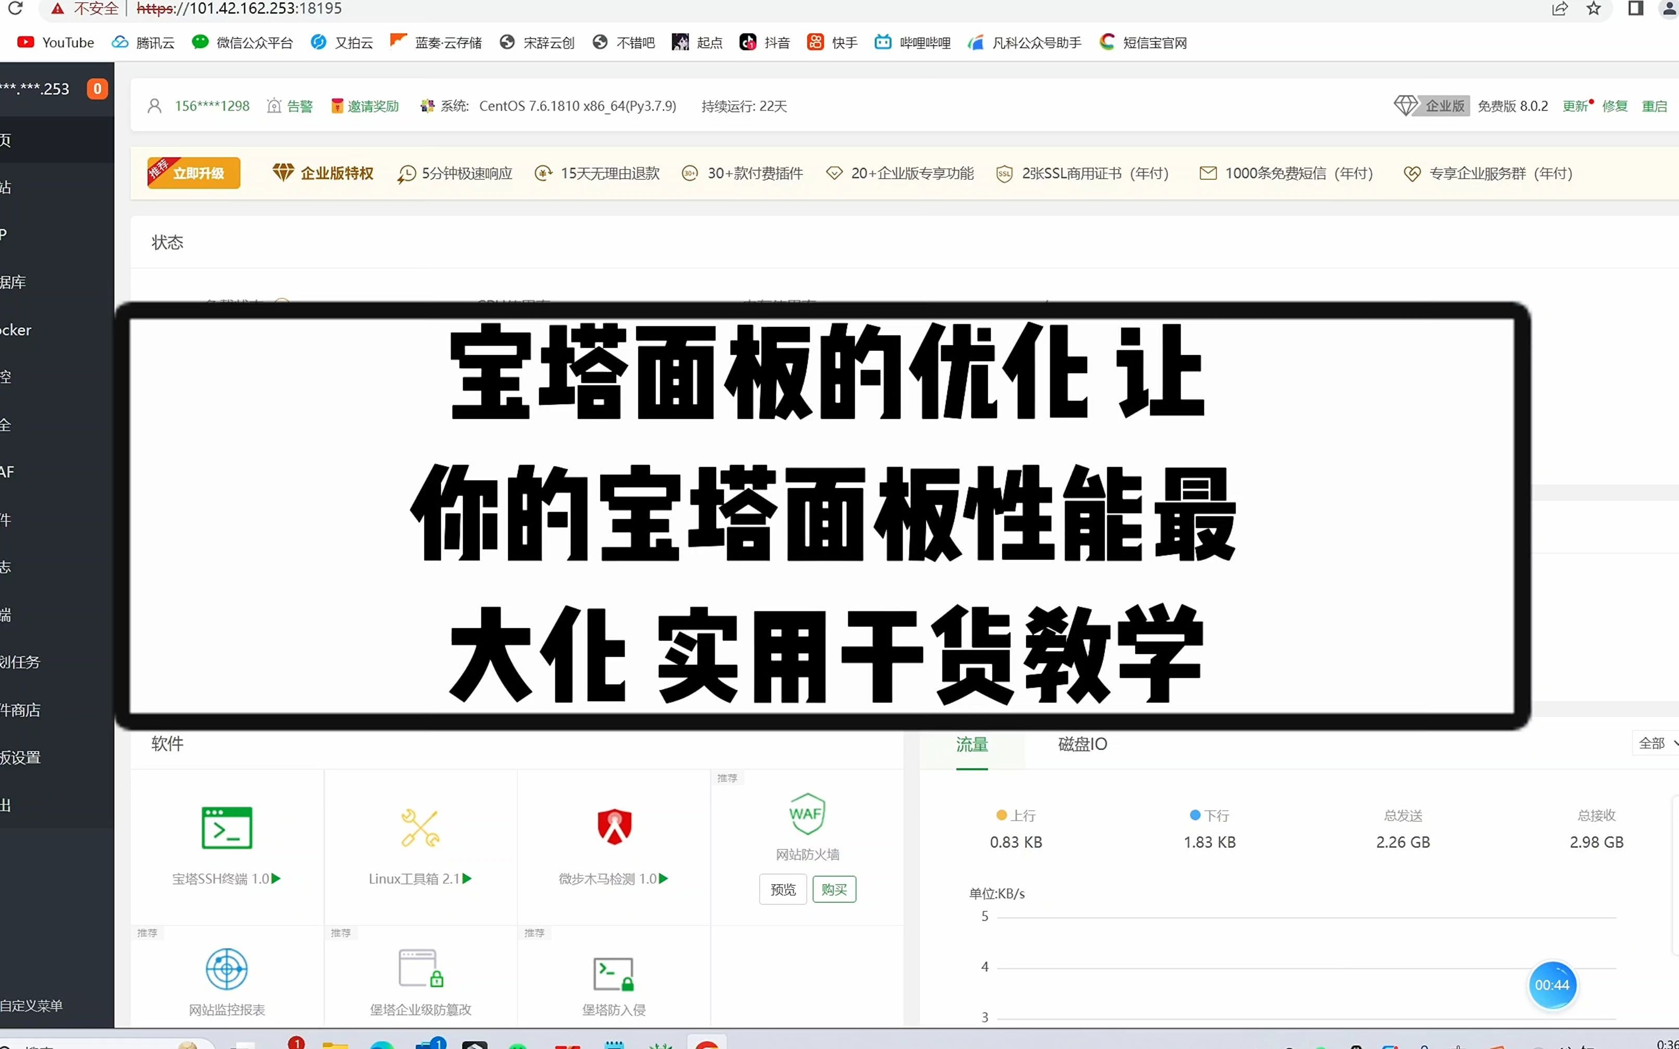Switch to the 磁盘IO tab
The image size is (1679, 1049).
[1082, 745]
